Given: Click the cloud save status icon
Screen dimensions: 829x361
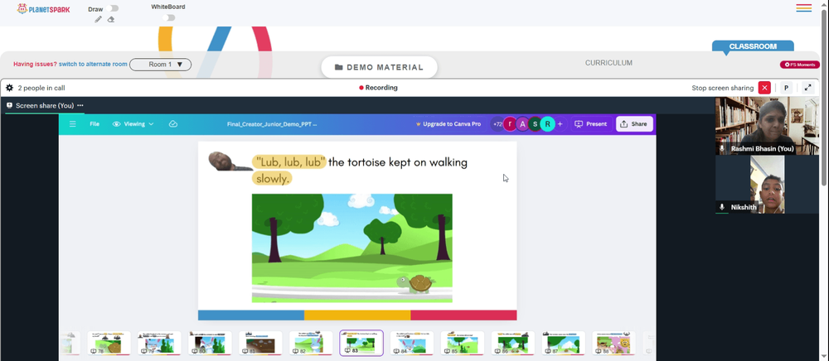Looking at the screenshot, I should 173,124.
